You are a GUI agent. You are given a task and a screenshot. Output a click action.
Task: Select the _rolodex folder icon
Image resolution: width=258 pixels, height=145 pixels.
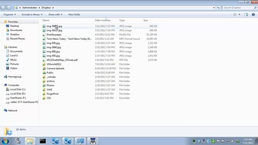(x=44, y=77)
